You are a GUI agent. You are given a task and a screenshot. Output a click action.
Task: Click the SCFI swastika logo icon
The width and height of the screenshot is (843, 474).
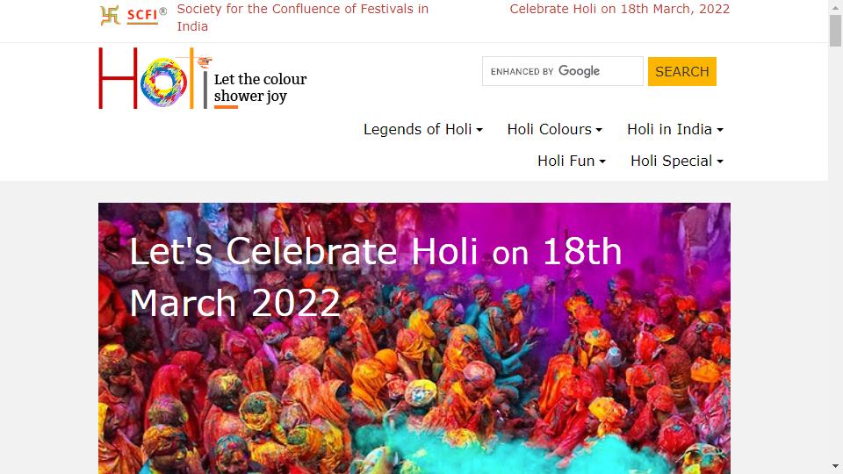tap(110, 16)
